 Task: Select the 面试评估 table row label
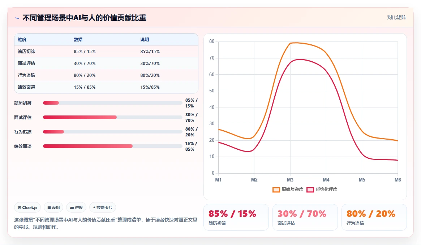coord(26,64)
